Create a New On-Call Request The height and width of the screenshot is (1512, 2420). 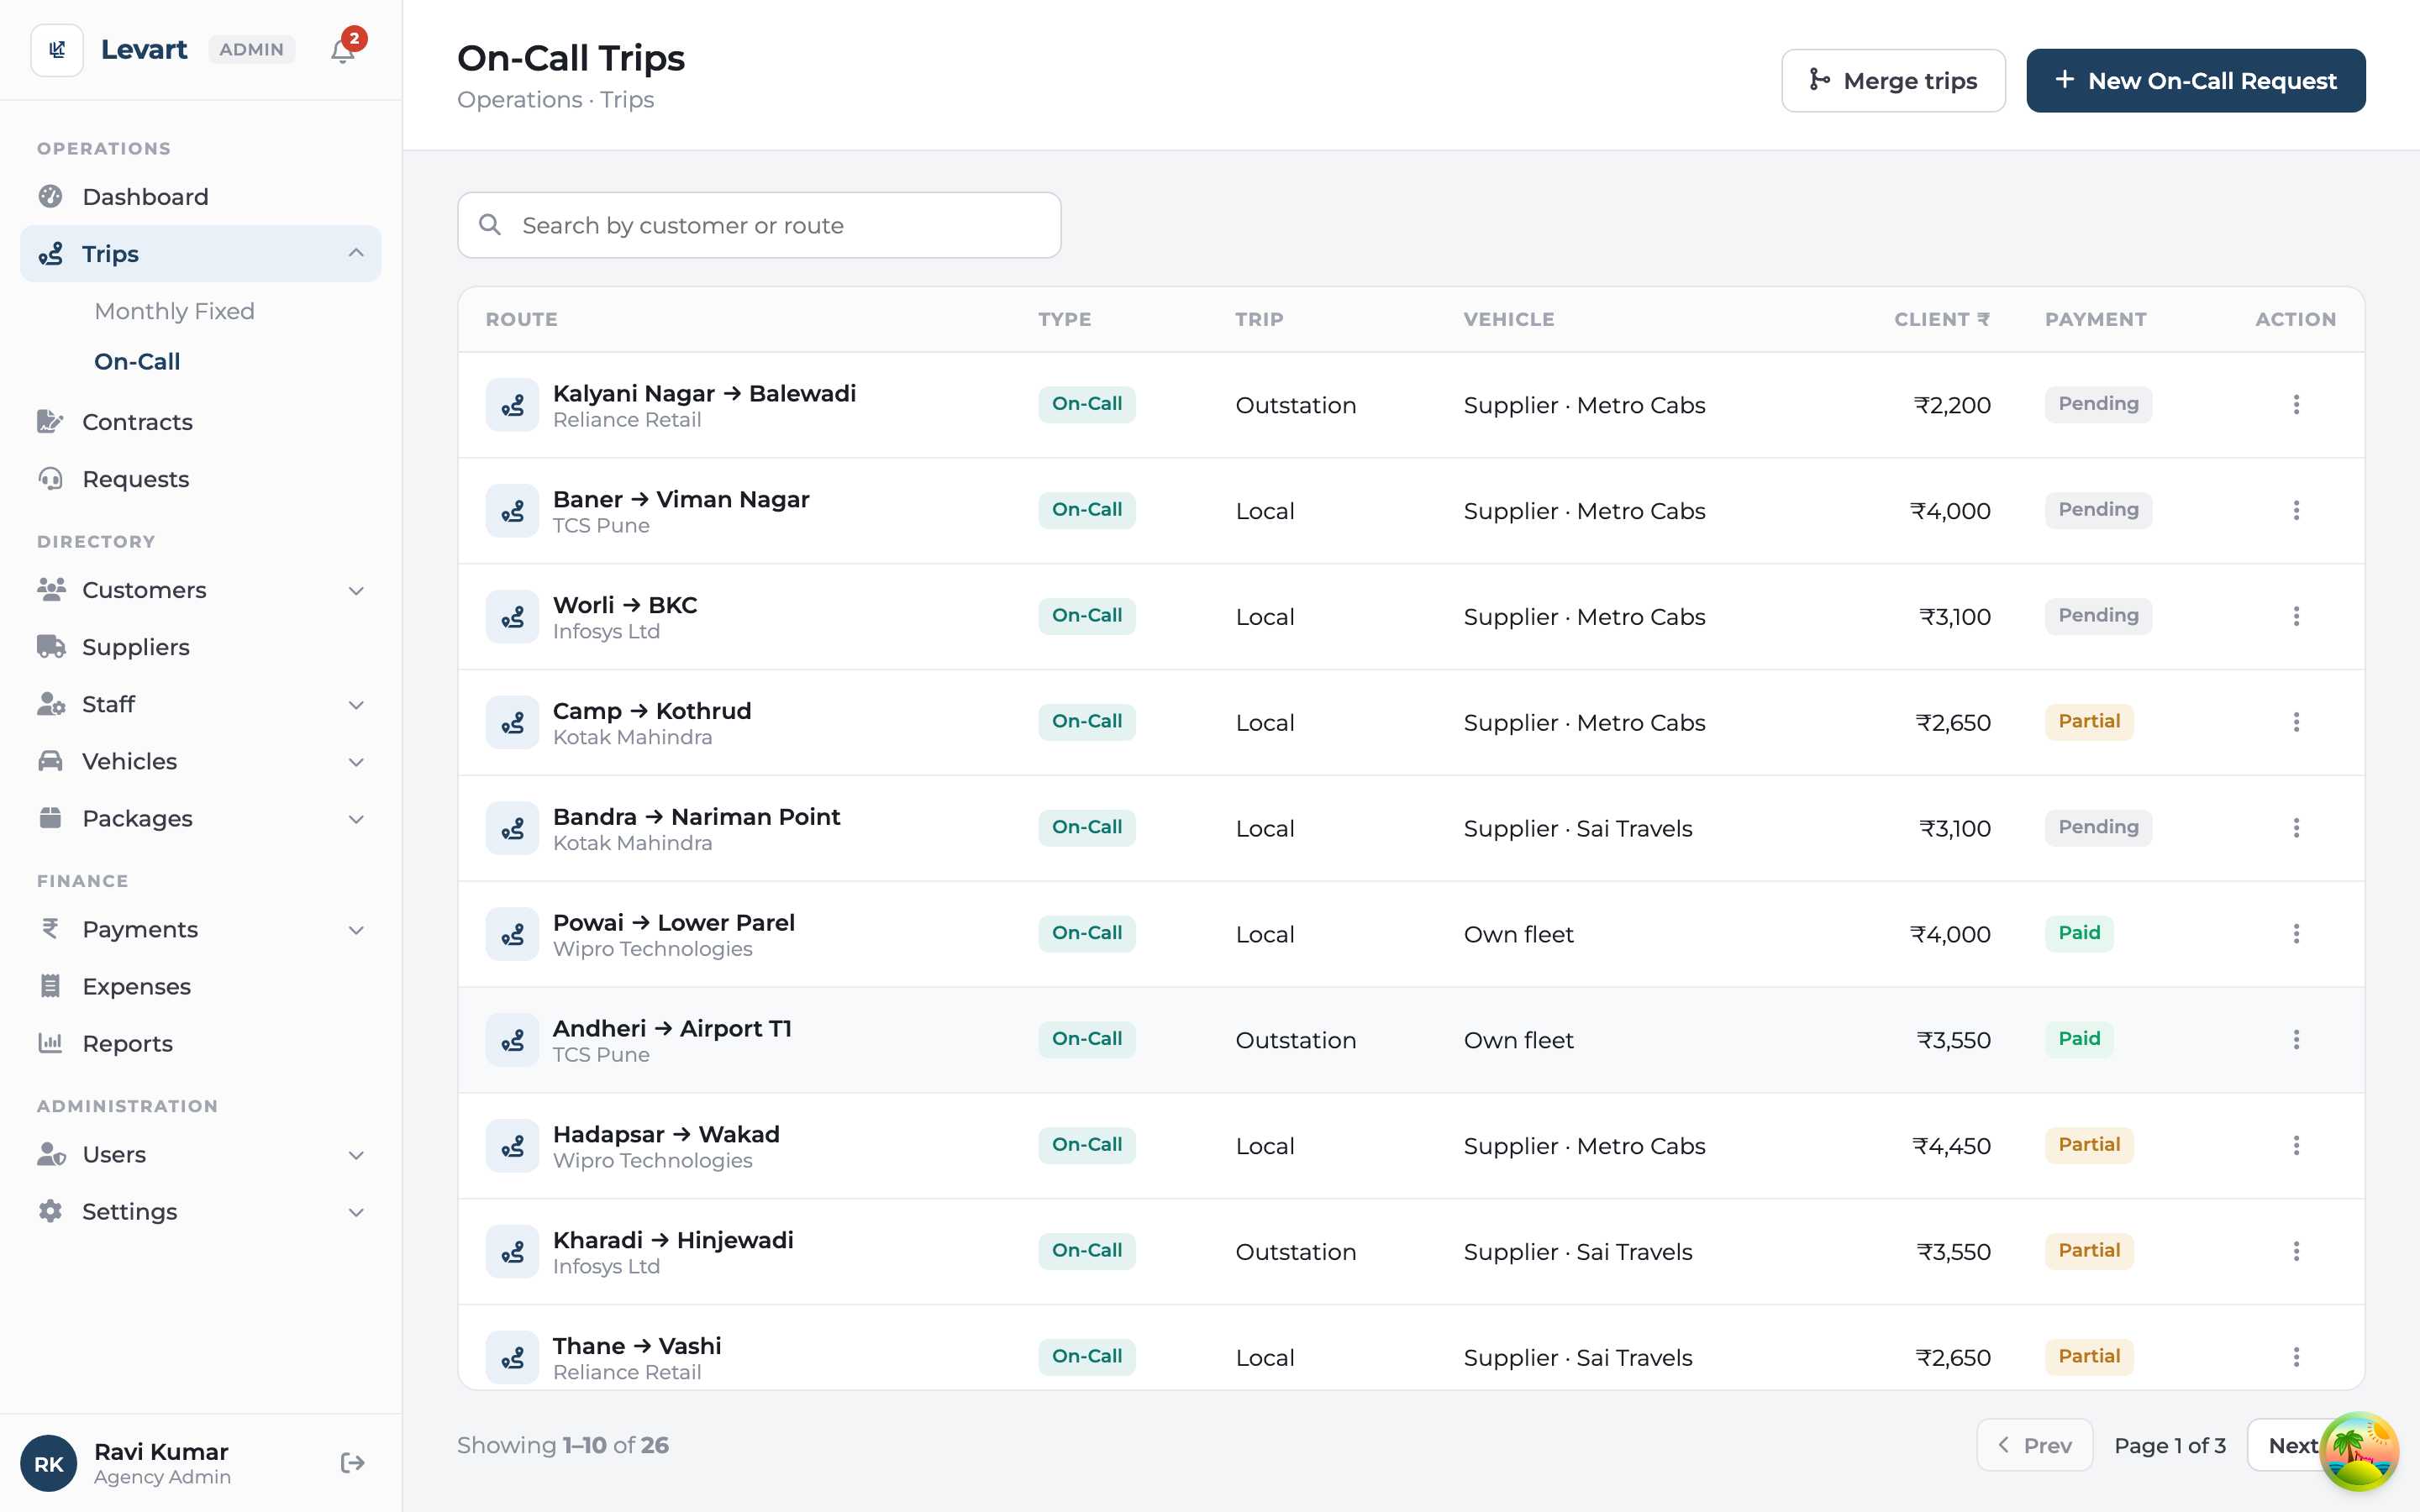coord(2196,80)
